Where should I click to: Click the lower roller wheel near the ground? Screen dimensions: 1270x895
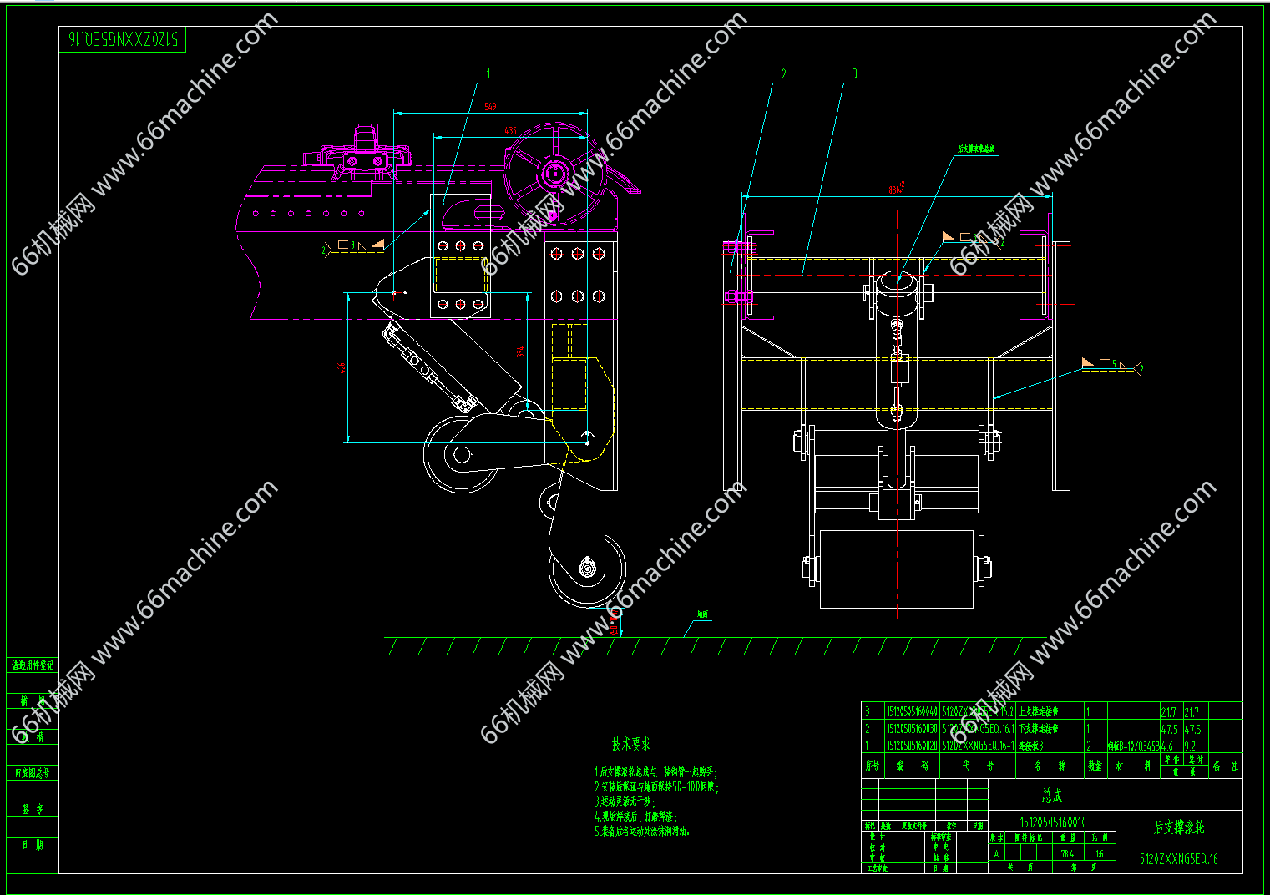coord(587,569)
